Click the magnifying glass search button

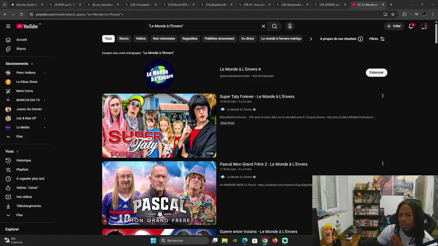click(274, 26)
